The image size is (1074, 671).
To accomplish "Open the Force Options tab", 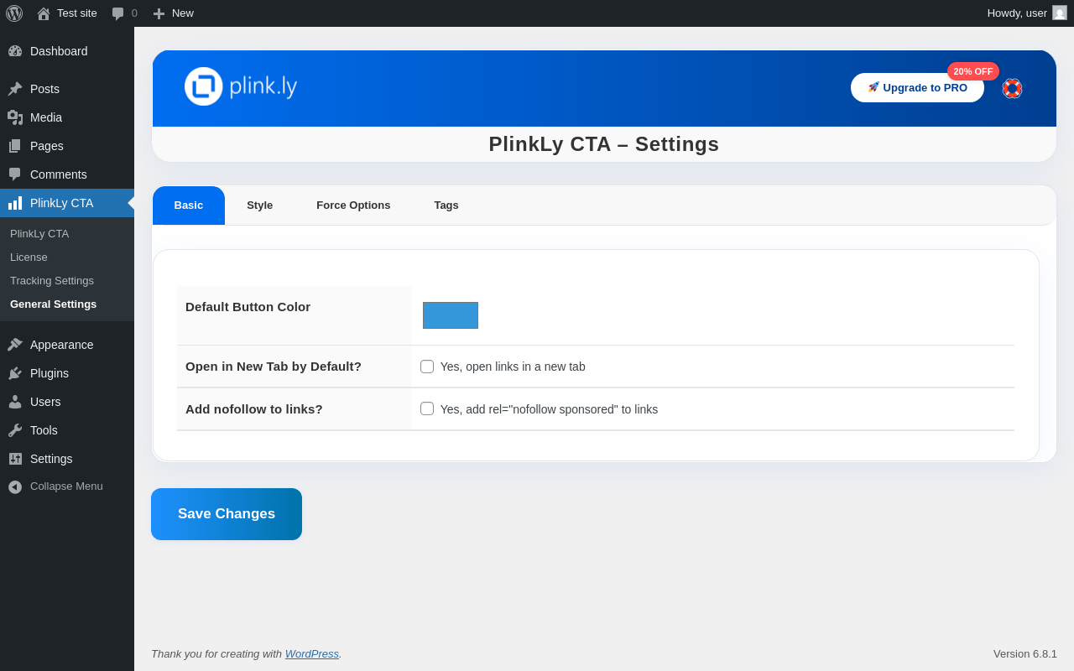I will 353,205.
